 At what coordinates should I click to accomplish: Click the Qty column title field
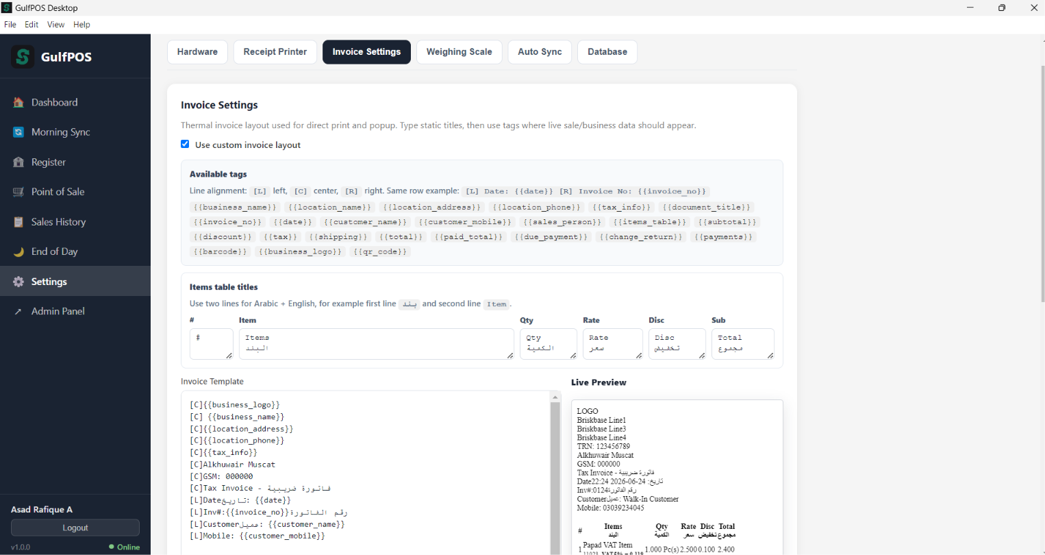pos(548,344)
